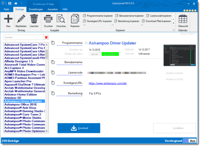The image size is (201, 147).
Task: Switch to the Aussehen tab
Action: 53,9
